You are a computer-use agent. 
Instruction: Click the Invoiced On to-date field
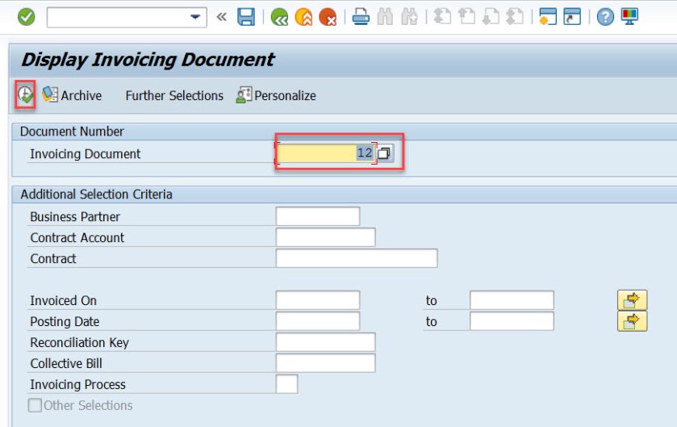coord(512,300)
